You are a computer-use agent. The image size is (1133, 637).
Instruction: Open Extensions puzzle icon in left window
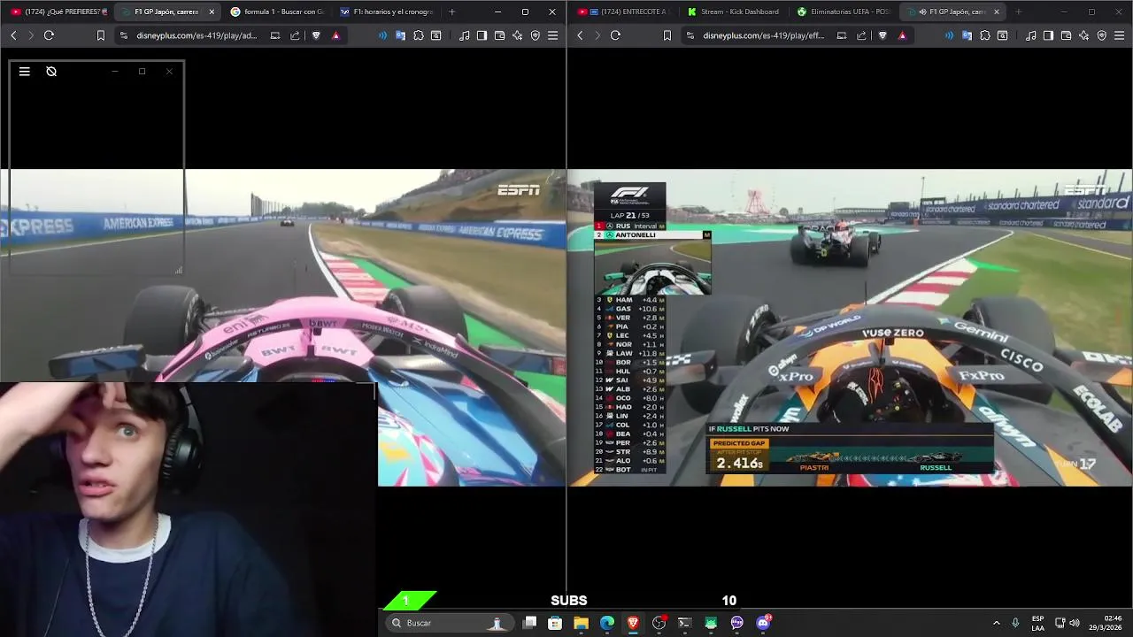(419, 35)
